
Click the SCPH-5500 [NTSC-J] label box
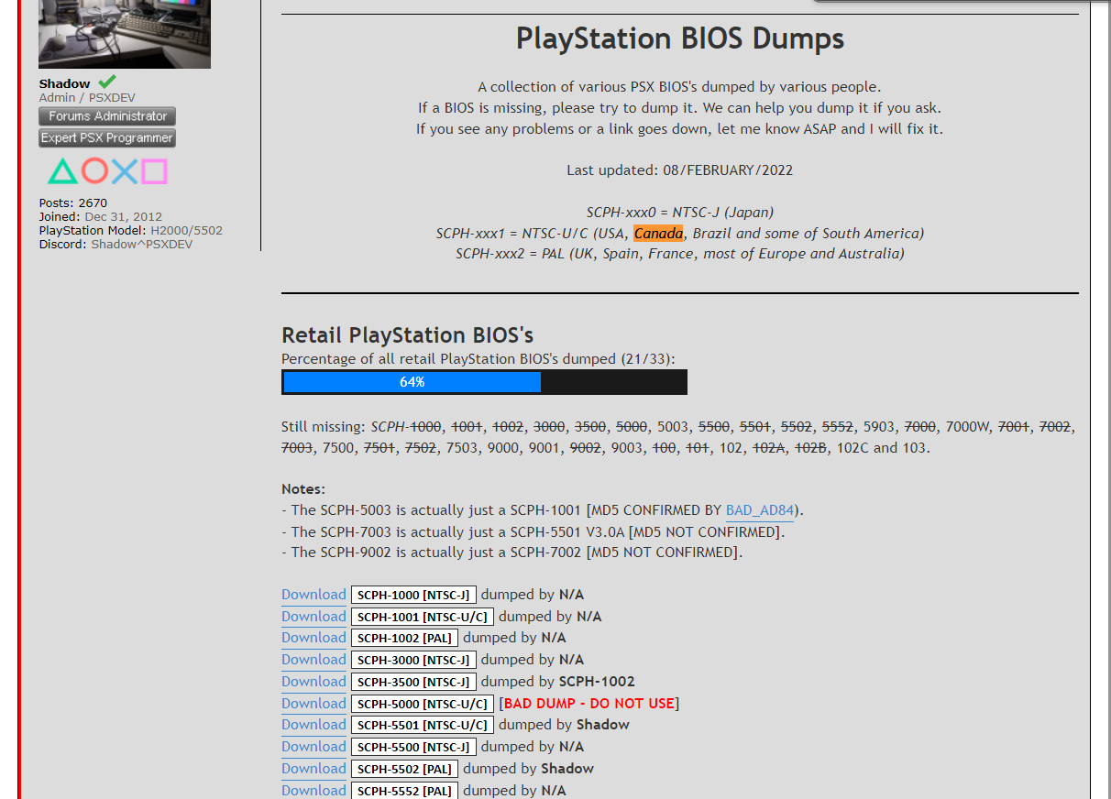(413, 747)
